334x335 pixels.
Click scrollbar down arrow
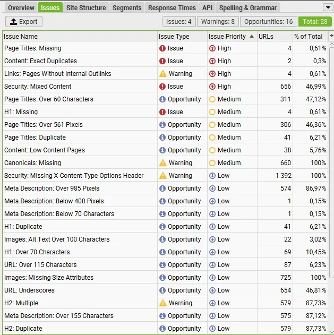(332, 332)
